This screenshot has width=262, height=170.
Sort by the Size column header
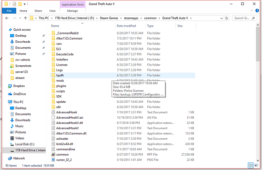click(x=180, y=26)
